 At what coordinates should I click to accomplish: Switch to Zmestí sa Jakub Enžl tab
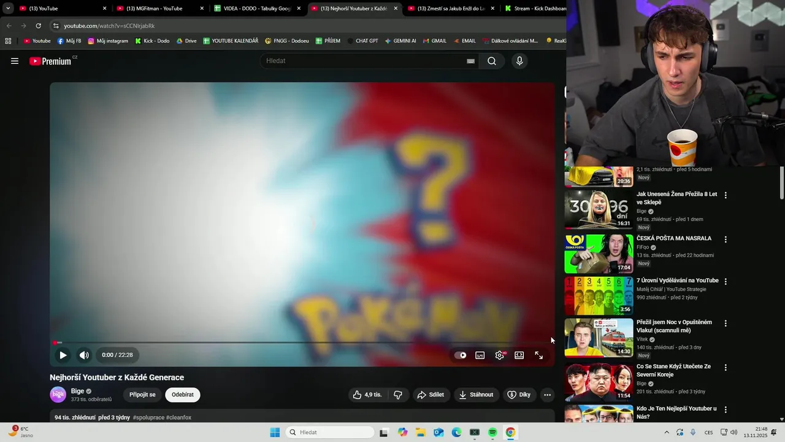point(451,9)
